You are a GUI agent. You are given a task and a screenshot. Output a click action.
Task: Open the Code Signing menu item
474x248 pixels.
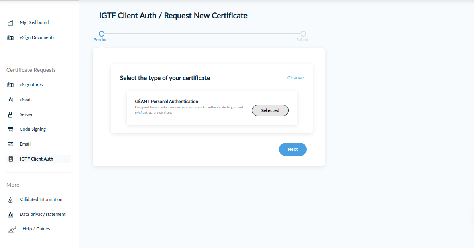[x=33, y=130]
